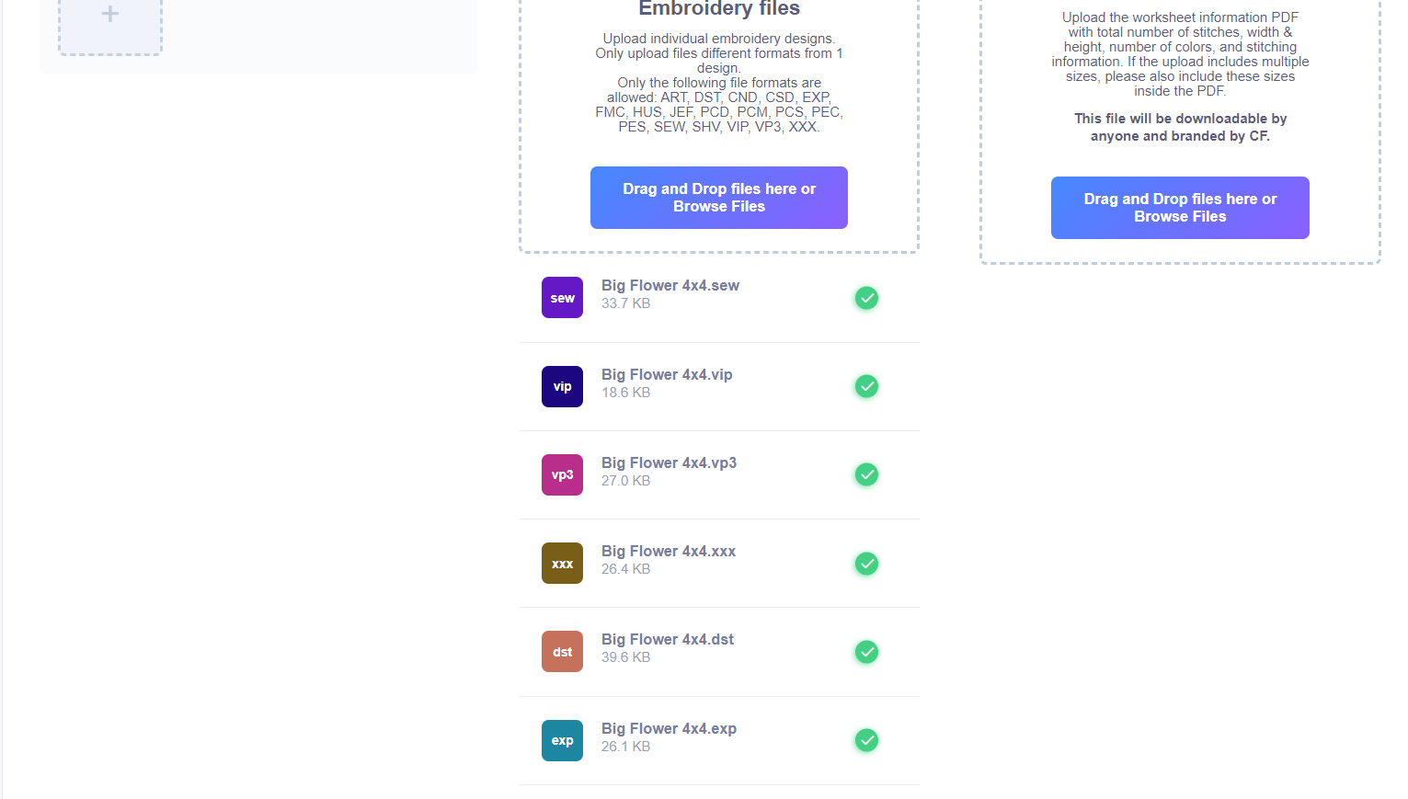Click the vp3 file type icon
The width and height of the screenshot is (1408, 799).
pos(562,474)
